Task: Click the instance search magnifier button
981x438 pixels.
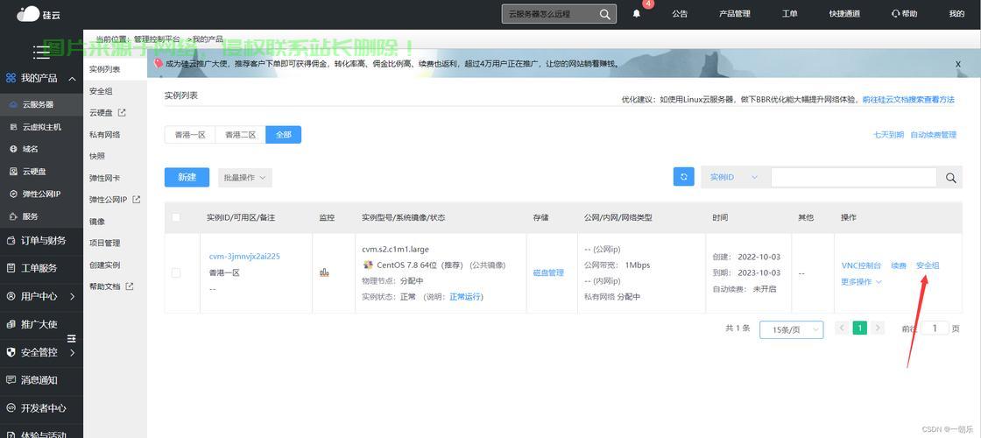Action: 950,178
